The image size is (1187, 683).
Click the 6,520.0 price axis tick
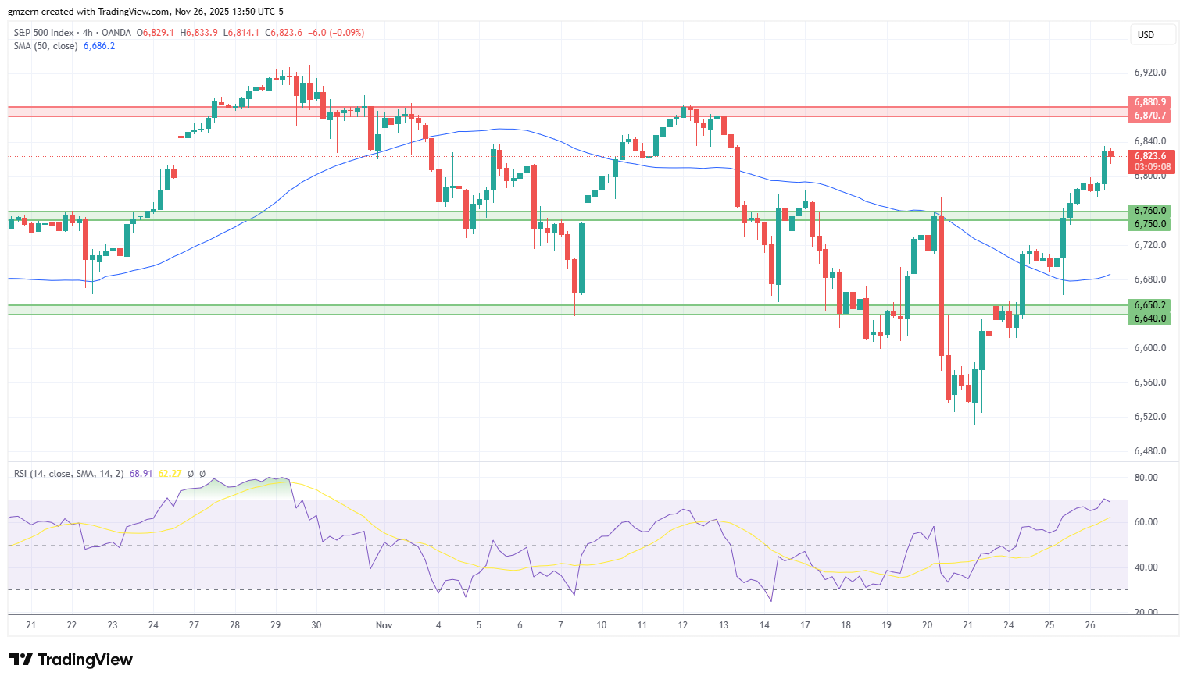(1150, 417)
